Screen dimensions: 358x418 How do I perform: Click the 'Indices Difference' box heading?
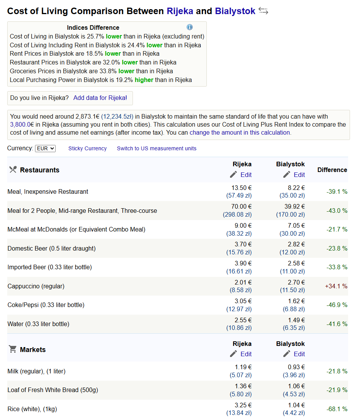[x=93, y=27]
